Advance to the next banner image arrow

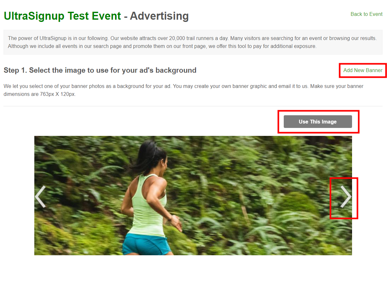pyautogui.click(x=346, y=197)
